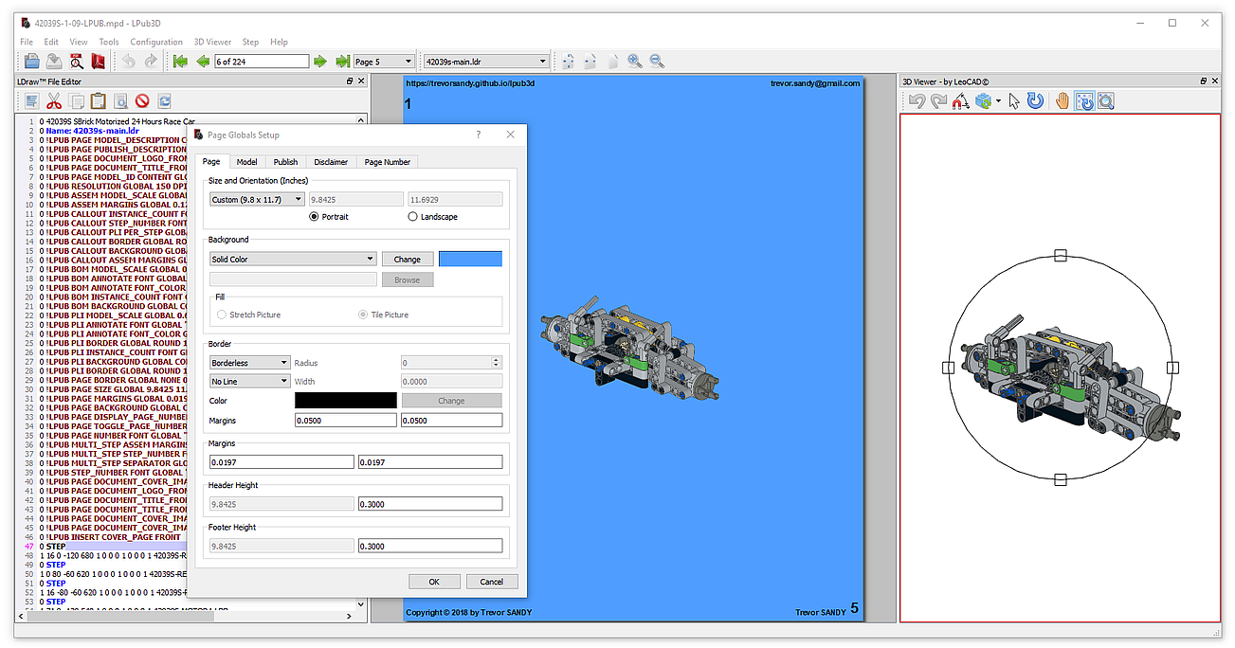Viewport: 1235px width, 648px height.
Task: Adjust the border Radius stepper
Action: pyautogui.click(x=496, y=363)
